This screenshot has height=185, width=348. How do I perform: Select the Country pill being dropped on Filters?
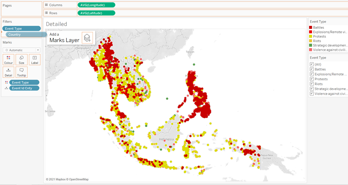[26, 34]
